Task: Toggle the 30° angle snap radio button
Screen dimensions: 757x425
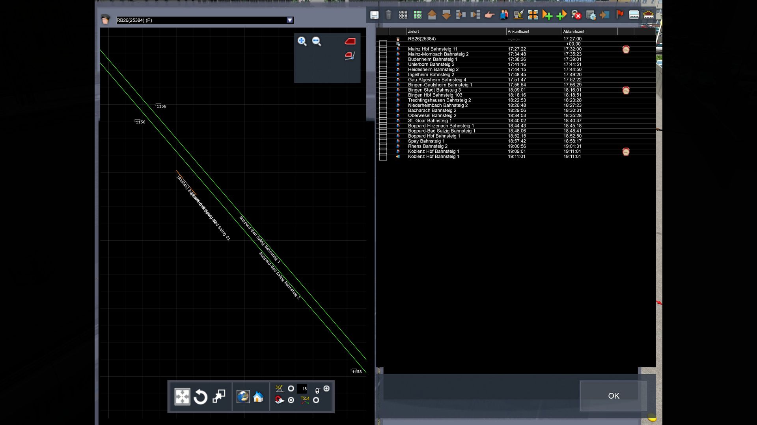Action: click(291, 388)
